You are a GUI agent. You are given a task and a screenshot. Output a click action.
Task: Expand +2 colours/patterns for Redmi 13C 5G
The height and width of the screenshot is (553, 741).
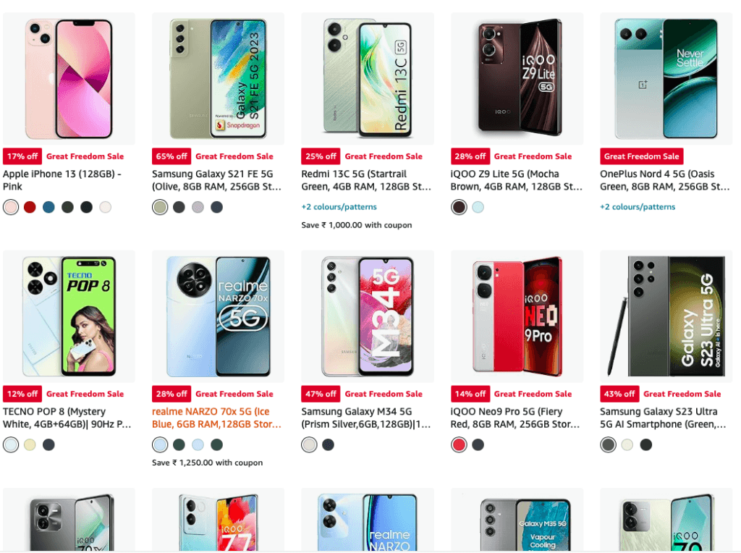[339, 206]
